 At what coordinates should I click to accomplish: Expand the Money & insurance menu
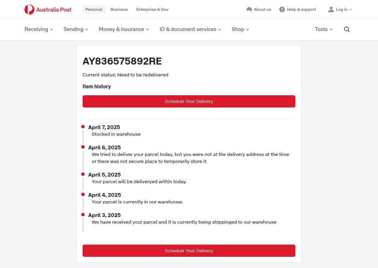pos(124,29)
